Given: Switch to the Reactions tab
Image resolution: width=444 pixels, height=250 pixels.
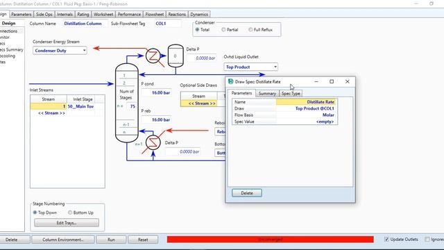Looking at the screenshot, I should [177, 14].
